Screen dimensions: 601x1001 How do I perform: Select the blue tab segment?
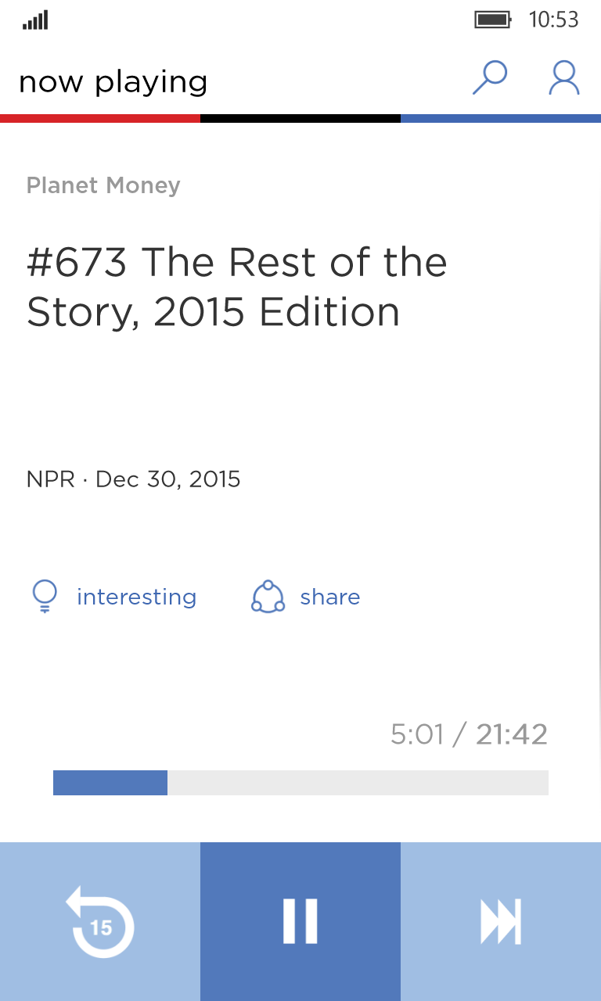point(501,118)
